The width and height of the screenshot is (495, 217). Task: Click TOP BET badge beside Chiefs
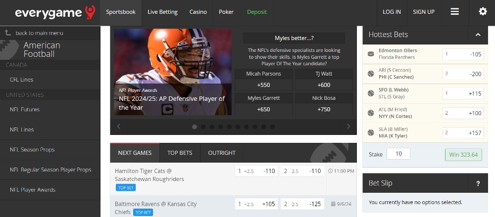tap(143, 212)
